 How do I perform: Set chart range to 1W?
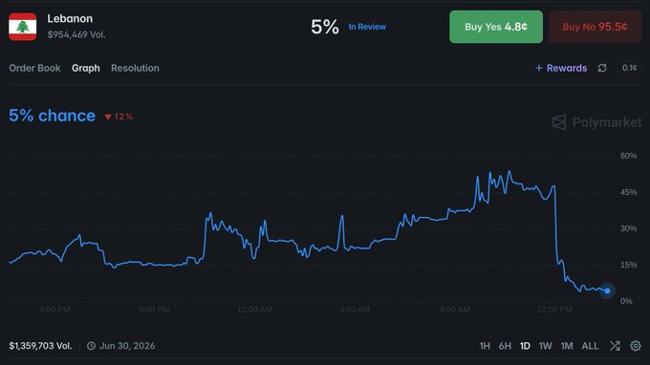click(546, 346)
